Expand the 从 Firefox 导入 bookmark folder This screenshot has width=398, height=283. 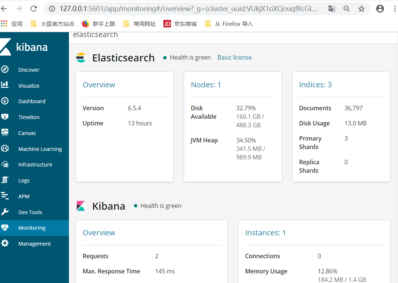[229, 24]
